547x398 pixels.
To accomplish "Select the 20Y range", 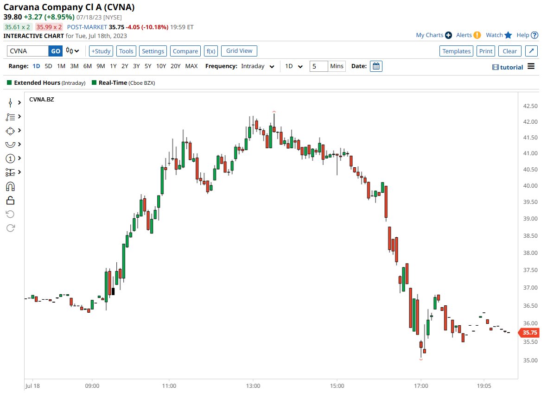I will tap(176, 66).
